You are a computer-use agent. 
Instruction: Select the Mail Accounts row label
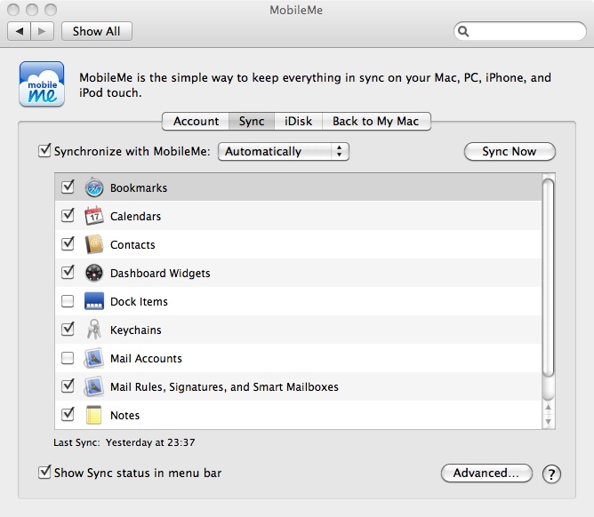point(146,358)
